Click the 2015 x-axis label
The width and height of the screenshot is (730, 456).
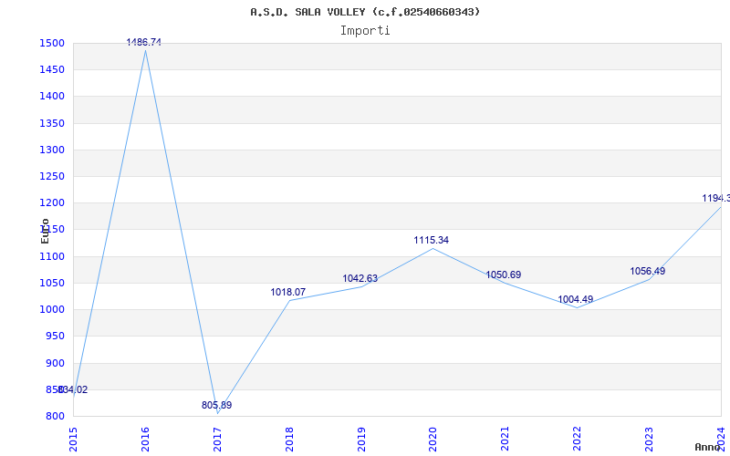point(73,439)
